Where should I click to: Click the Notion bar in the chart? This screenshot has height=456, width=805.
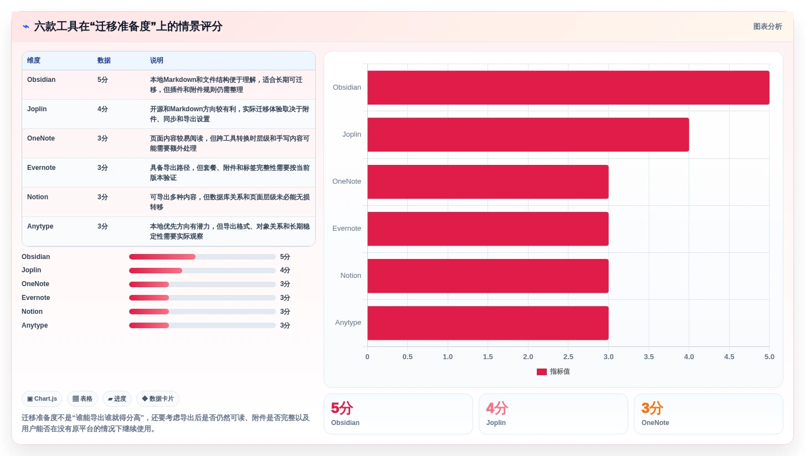(x=488, y=276)
